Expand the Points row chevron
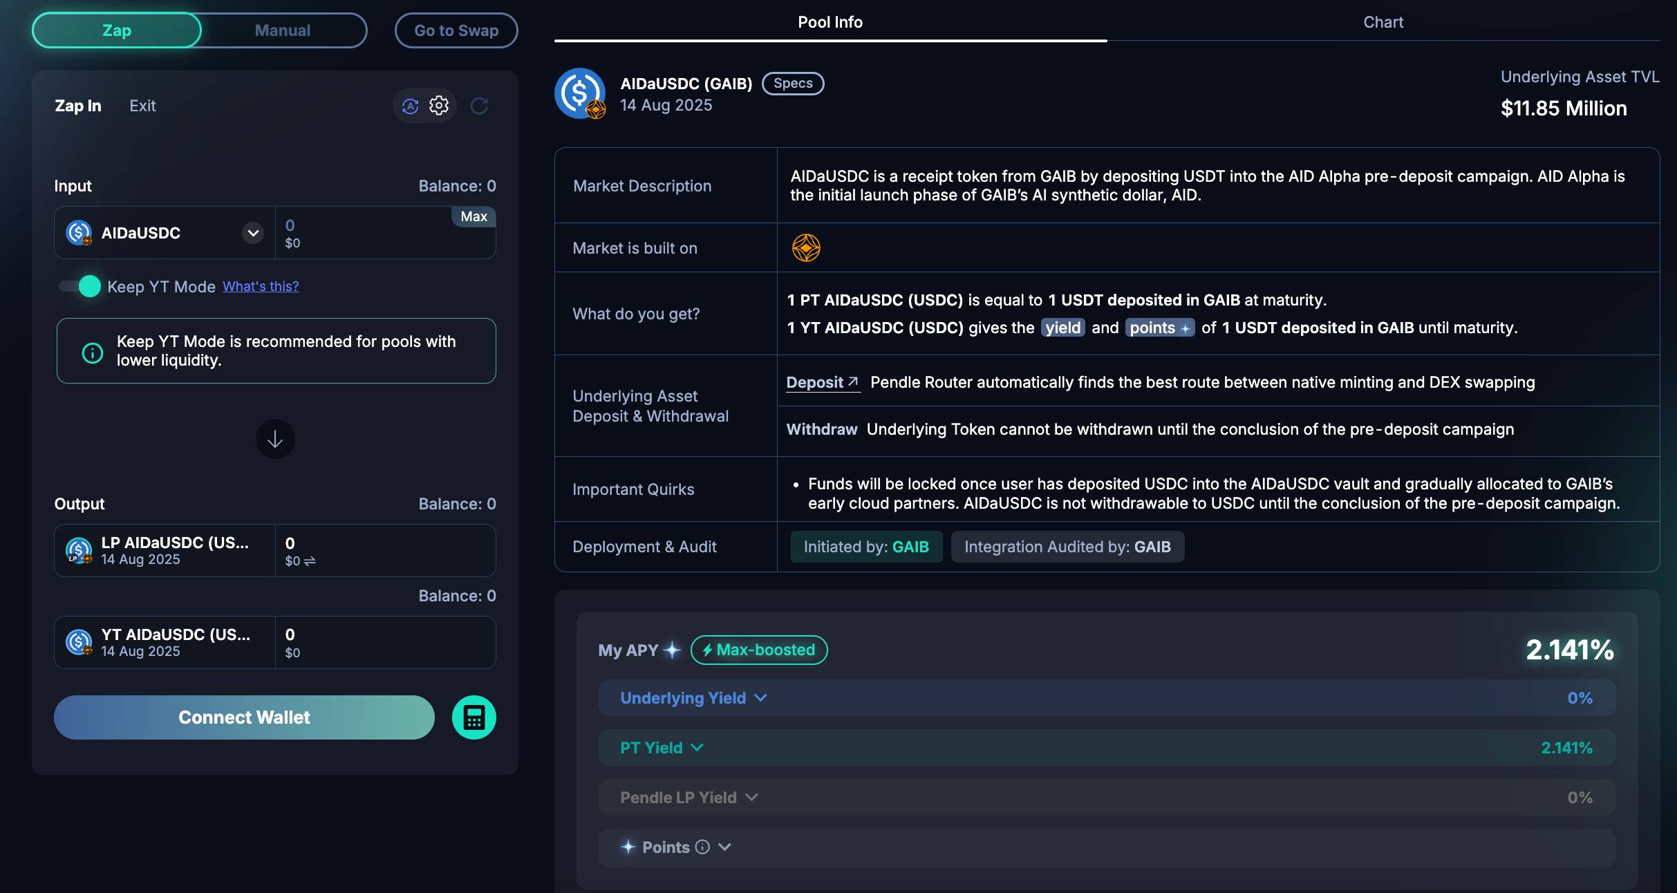This screenshot has height=893, width=1677. (724, 847)
